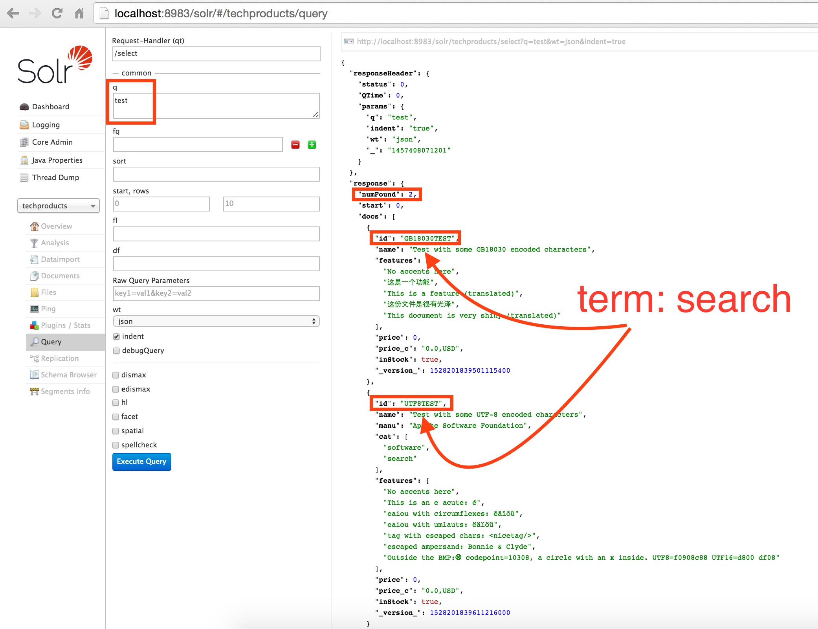This screenshot has width=818, height=629.
Task: Open Schema Browser via its book icon
Action: click(34, 375)
